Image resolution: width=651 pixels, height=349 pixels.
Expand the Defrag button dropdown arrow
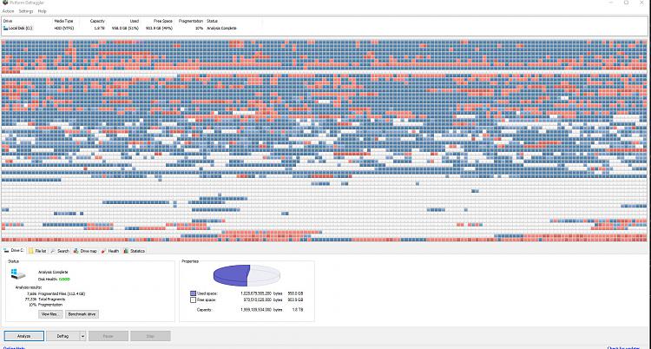[82, 336]
